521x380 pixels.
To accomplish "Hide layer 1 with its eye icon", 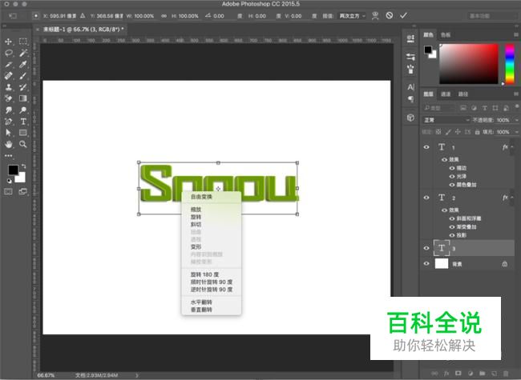I will [426, 147].
